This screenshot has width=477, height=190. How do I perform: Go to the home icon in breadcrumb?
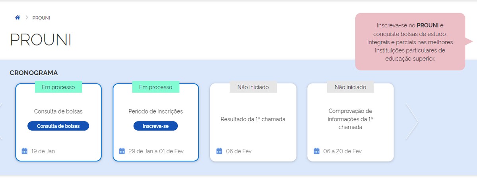point(17,18)
